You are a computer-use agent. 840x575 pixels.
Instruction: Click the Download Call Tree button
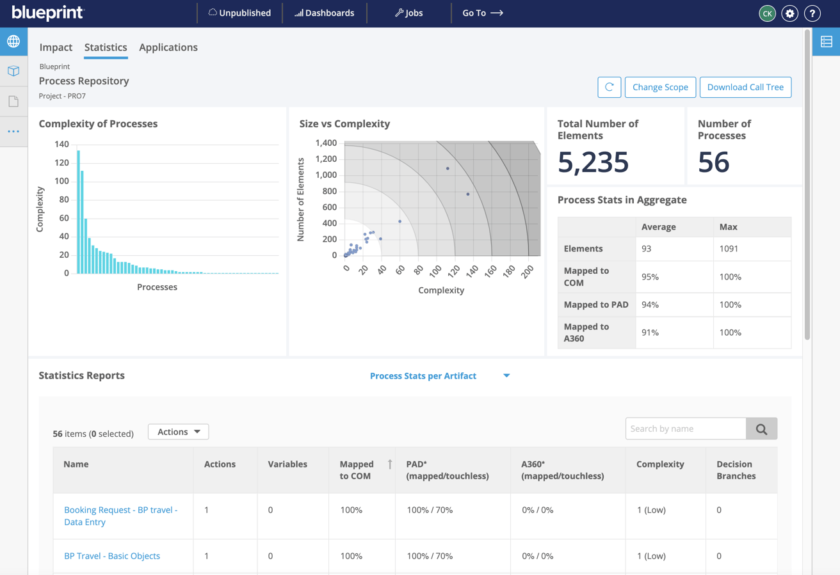[x=745, y=87]
